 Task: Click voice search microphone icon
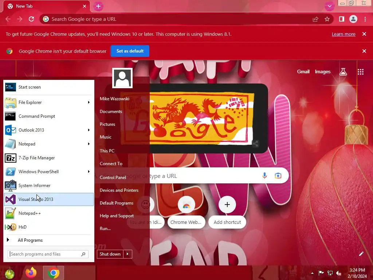264,176
